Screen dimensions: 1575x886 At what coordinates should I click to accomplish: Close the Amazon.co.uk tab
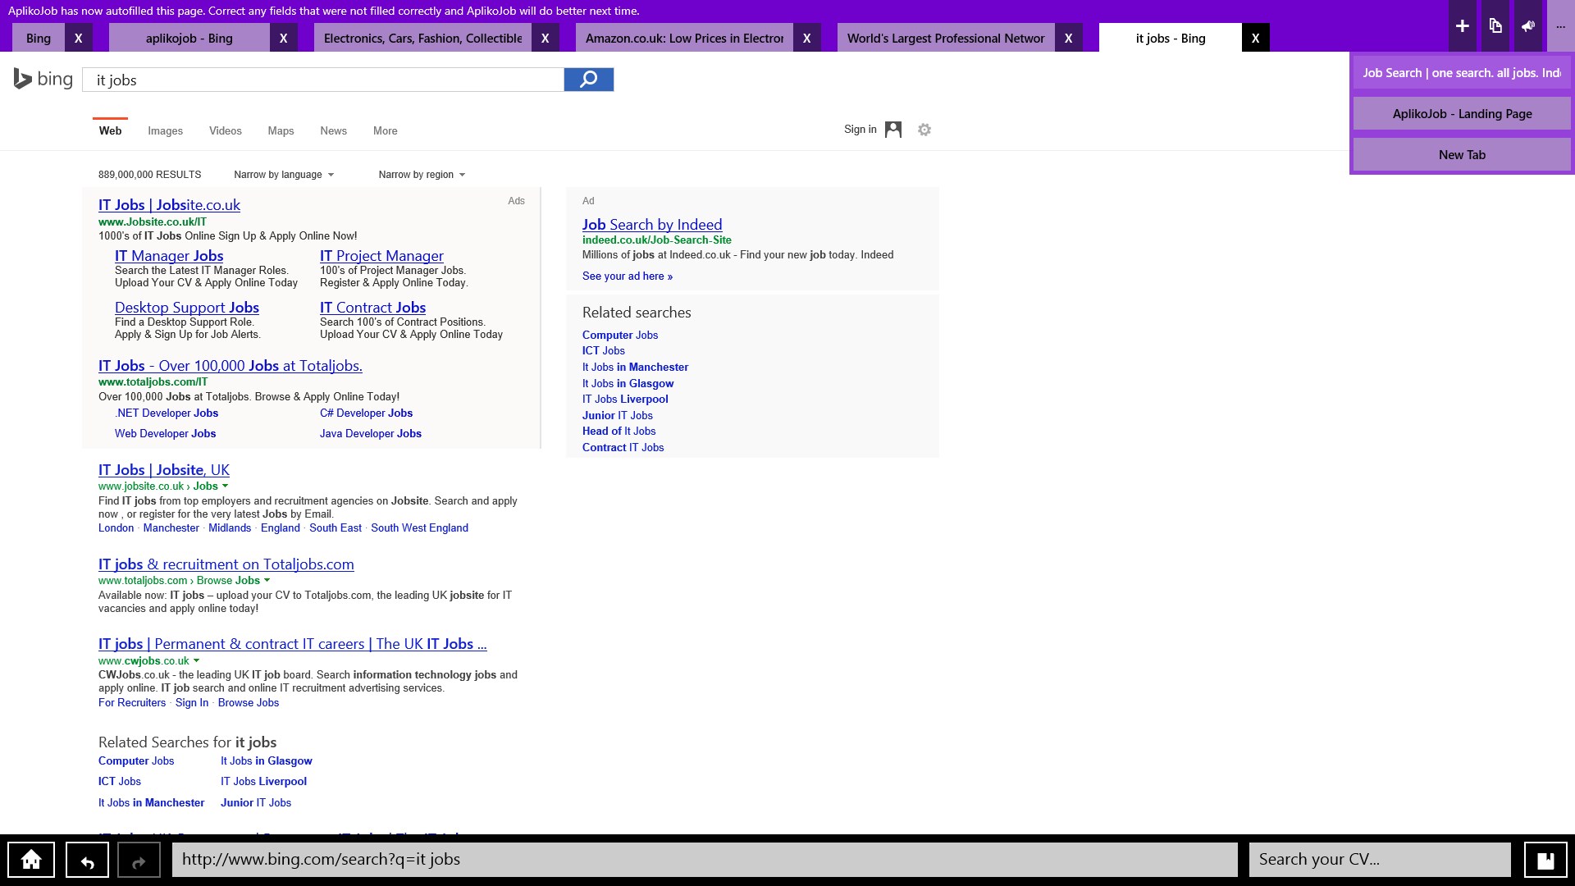[806, 39]
